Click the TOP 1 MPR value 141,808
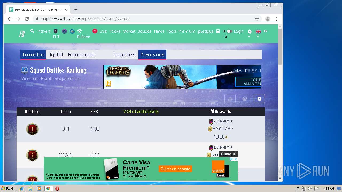The image size is (342, 192). click(x=94, y=129)
